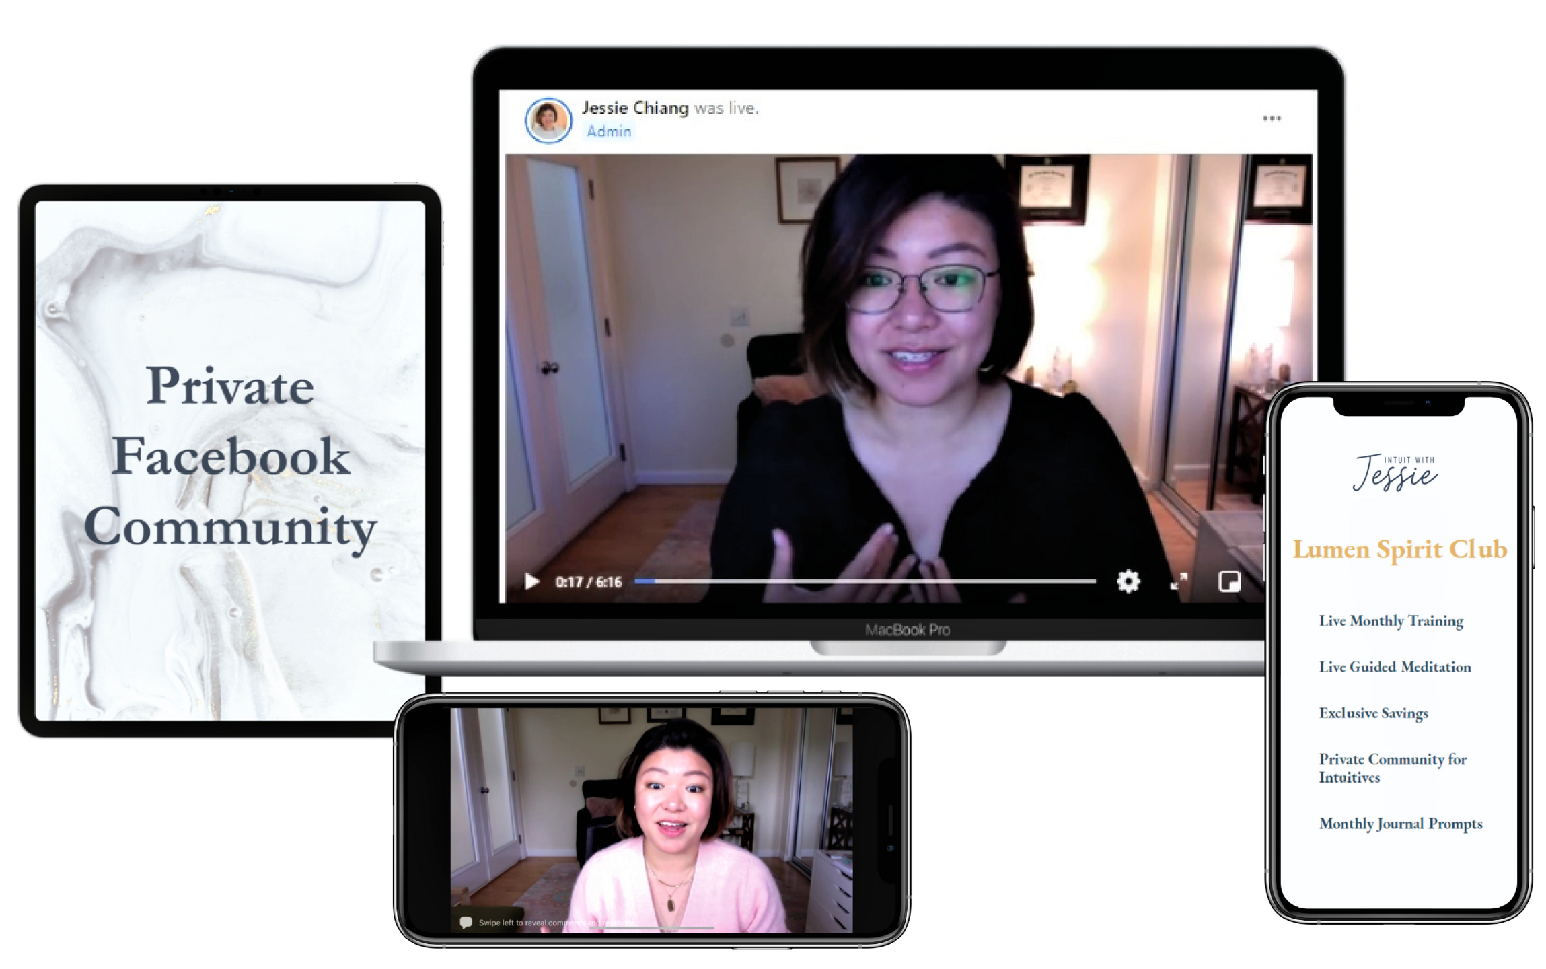Click the Admin badge
1546x969 pixels.
pos(609,131)
